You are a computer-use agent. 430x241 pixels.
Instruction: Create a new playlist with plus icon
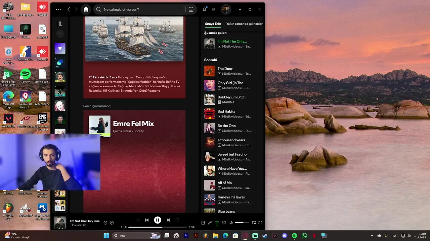pos(60,34)
